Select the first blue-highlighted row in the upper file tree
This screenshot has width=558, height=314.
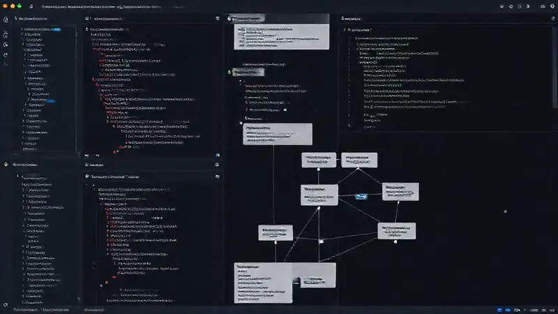point(41,29)
